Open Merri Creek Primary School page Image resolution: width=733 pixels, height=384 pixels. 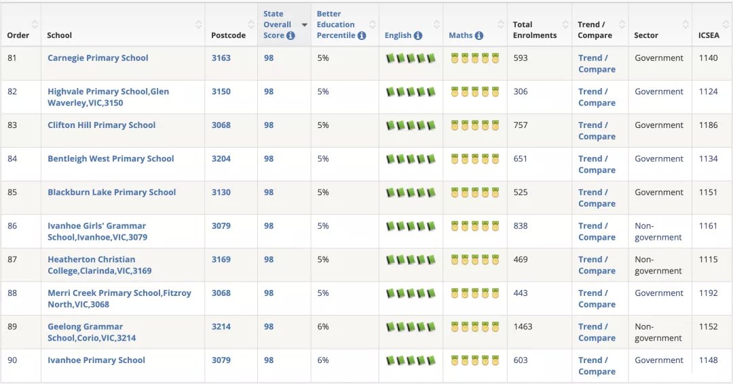click(x=119, y=299)
